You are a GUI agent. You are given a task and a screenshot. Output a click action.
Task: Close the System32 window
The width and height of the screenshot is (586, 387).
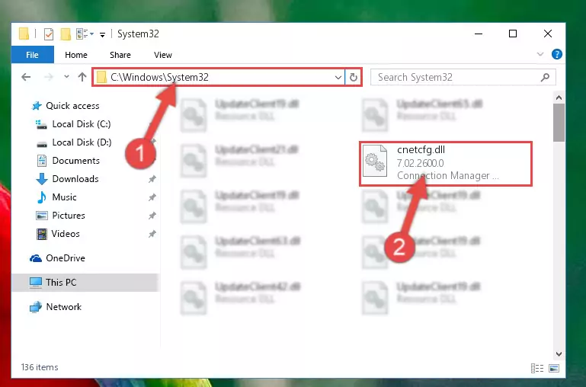coord(547,34)
